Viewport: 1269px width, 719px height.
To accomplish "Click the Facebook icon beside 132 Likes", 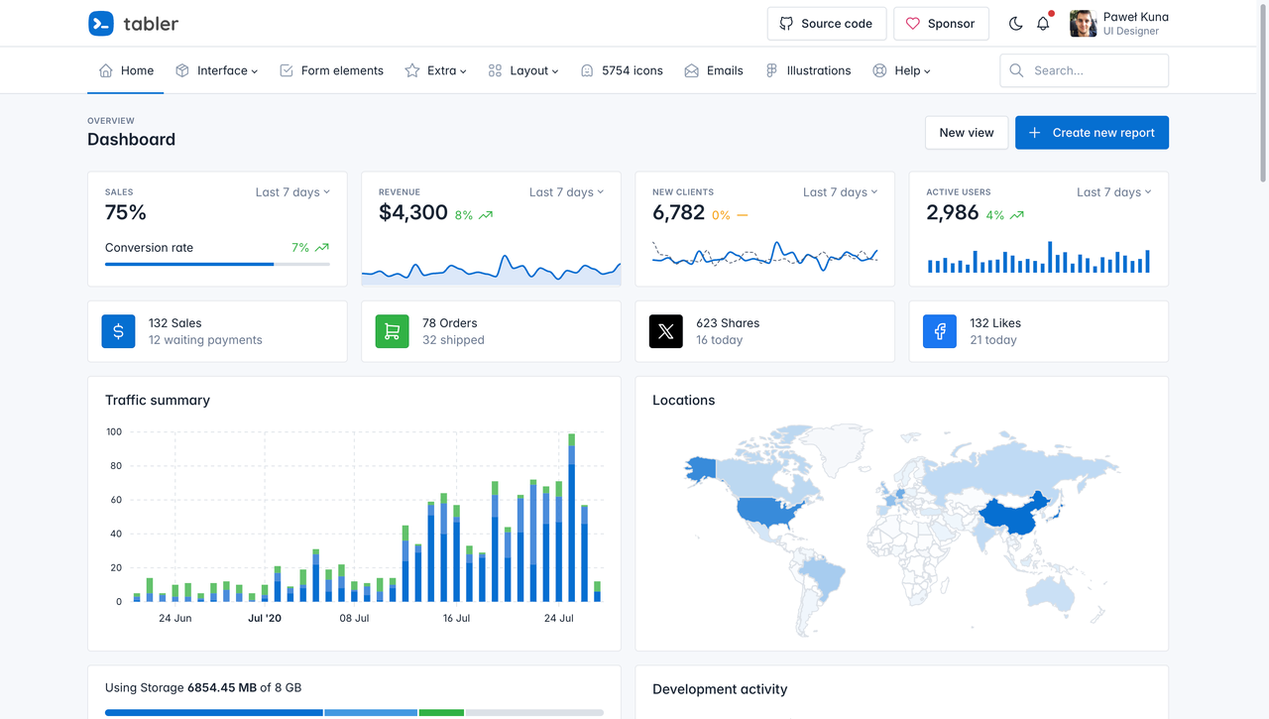I will 939,331.
